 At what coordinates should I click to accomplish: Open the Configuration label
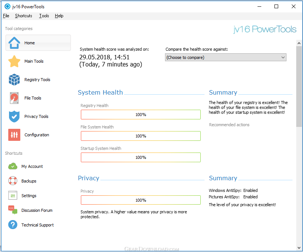(x=37, y=135)
